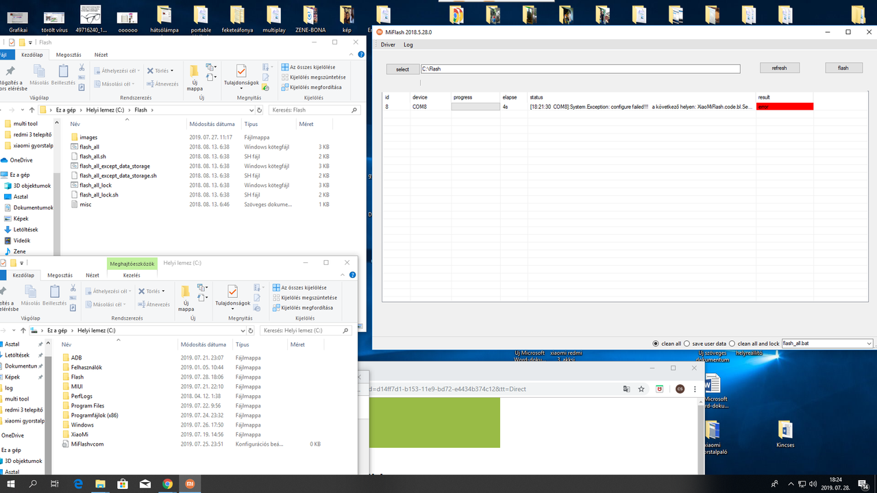
Task: Click Új mappa icon in Flash window
Action: pyautogui.click(x=195, y=71)
